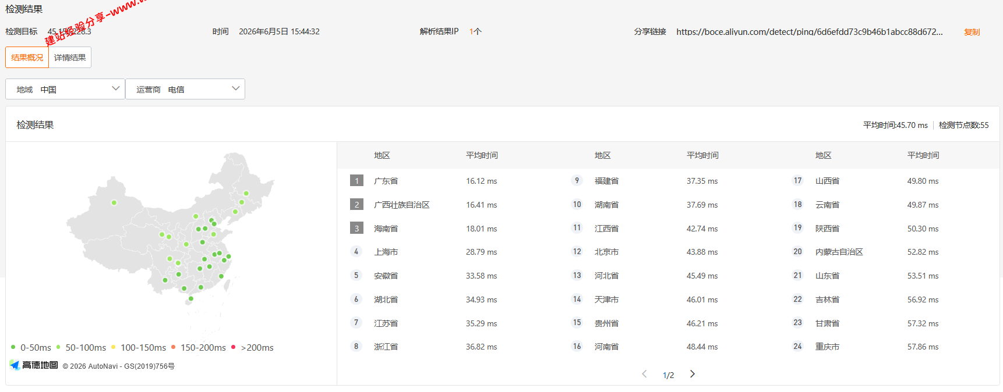The height and width of the screenshot is (392, 1003).
Task: Click the Hainan node dot on map
Action: point(191,299)
